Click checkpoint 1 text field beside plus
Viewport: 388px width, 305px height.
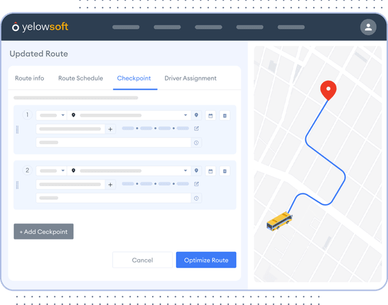70,129
